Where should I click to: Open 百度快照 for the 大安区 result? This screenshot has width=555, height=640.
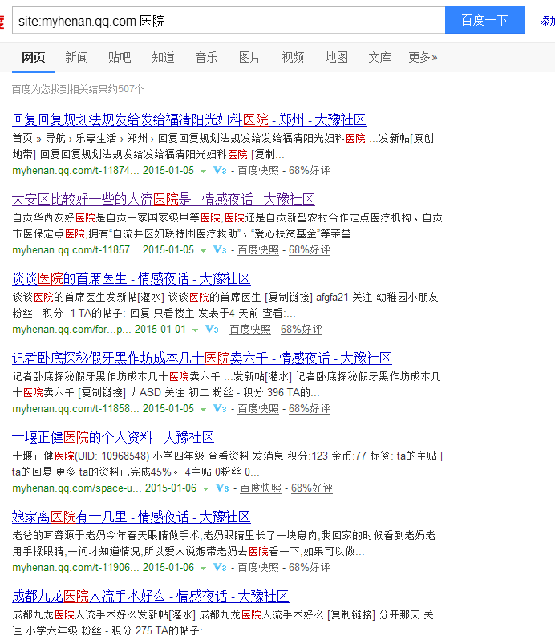pyautogui.click(x=258, y=249)
